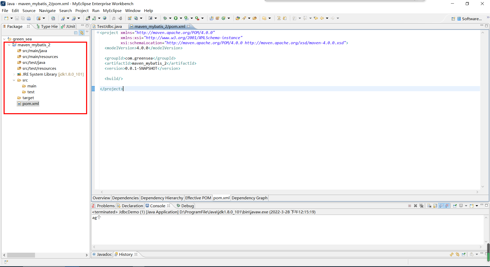Expand the JRE System Library node

click(x=14, y=74)
